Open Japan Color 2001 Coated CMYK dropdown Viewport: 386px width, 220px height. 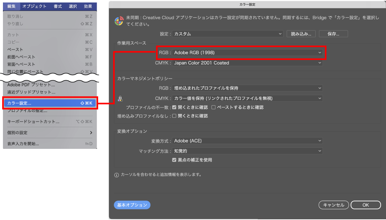247,63
